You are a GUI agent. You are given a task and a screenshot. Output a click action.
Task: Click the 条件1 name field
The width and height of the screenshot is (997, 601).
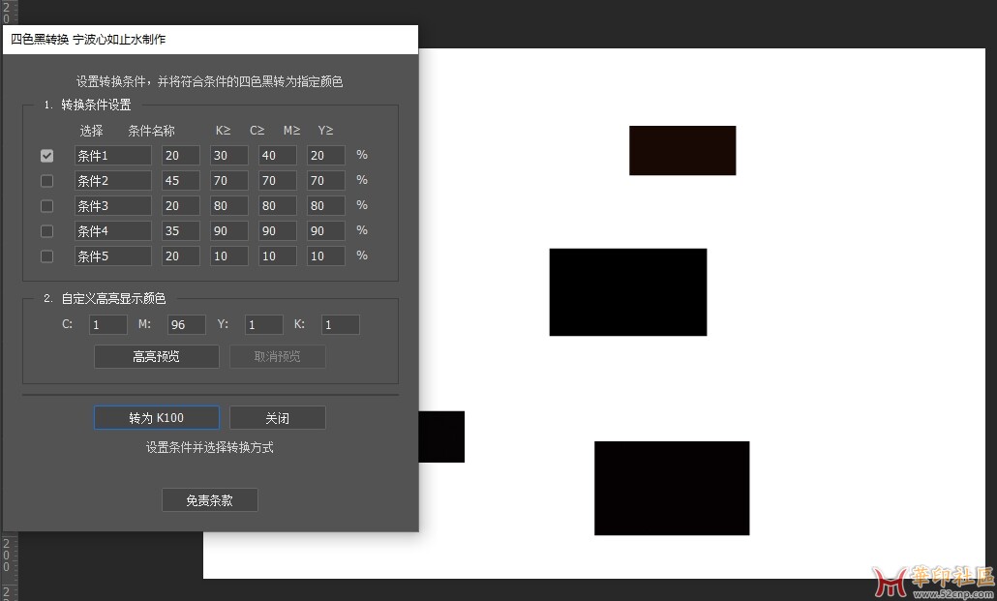pos(113,156)
